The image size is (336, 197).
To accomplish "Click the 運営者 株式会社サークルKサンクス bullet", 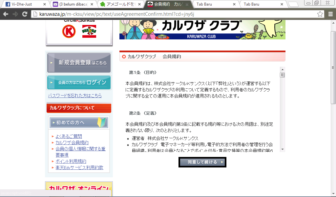I will point(165,138).
